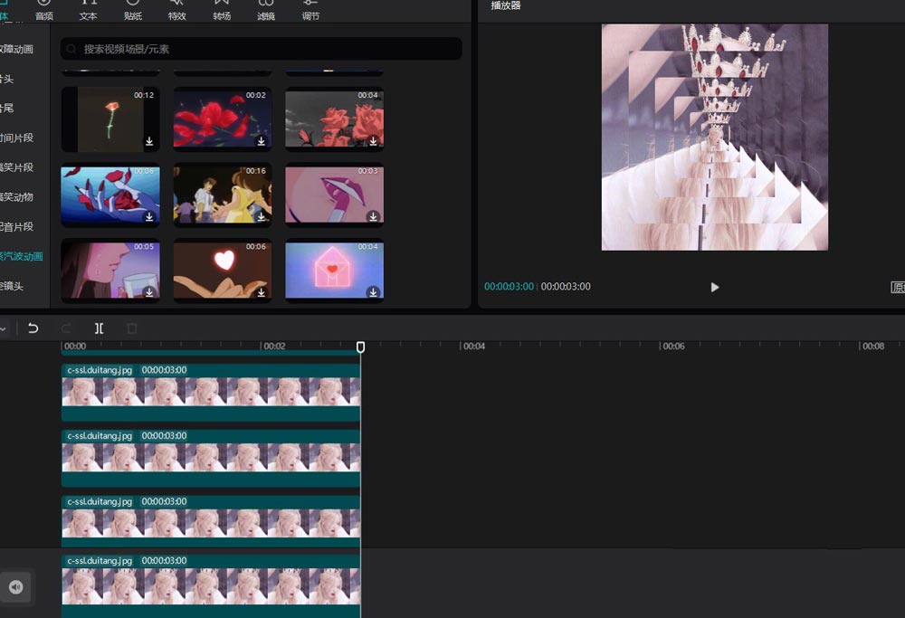Click the redo arrow in timeline toolbar

point(66,328)
